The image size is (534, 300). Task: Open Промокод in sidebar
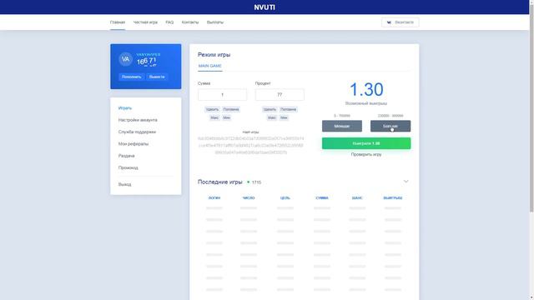click(x=128, y=167)
